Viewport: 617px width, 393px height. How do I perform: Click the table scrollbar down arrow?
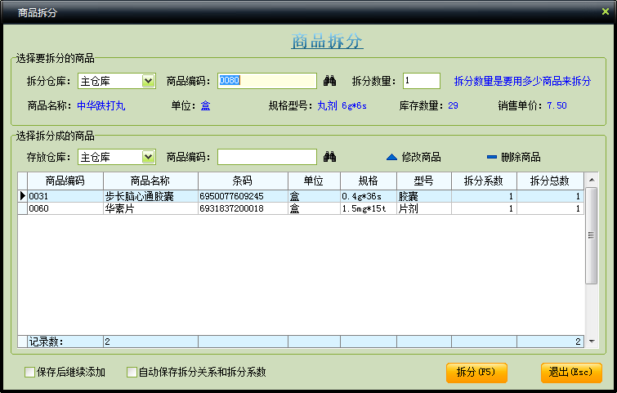(592, 342)
